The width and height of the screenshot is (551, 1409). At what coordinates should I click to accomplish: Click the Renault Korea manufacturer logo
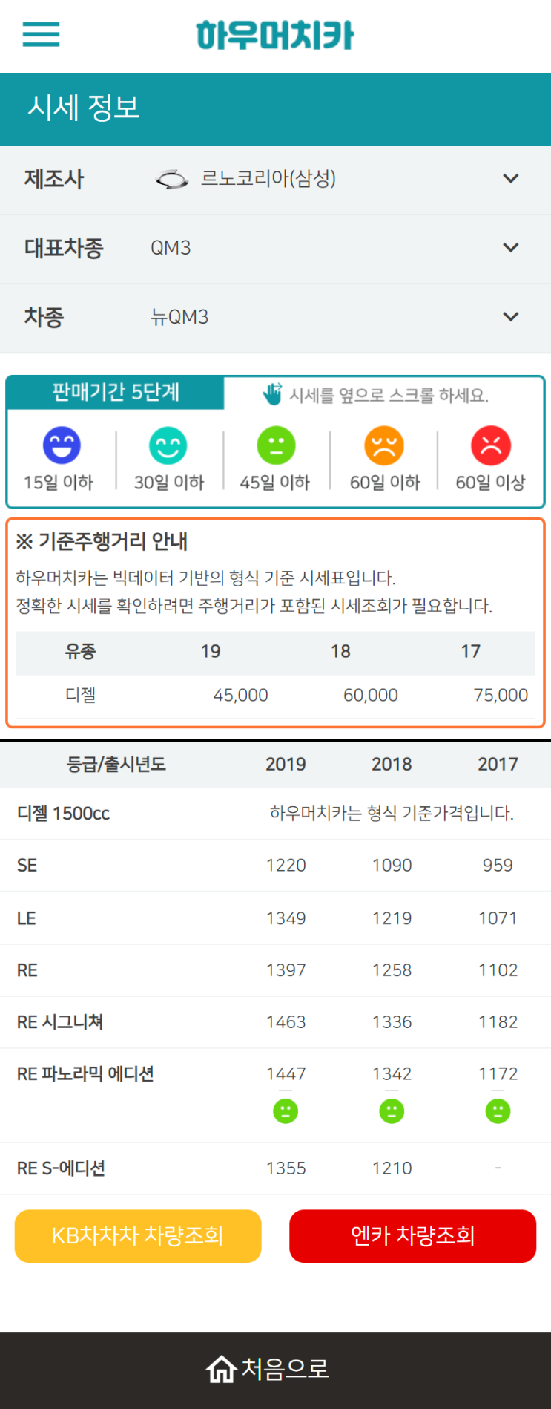[x=171, y=179]
